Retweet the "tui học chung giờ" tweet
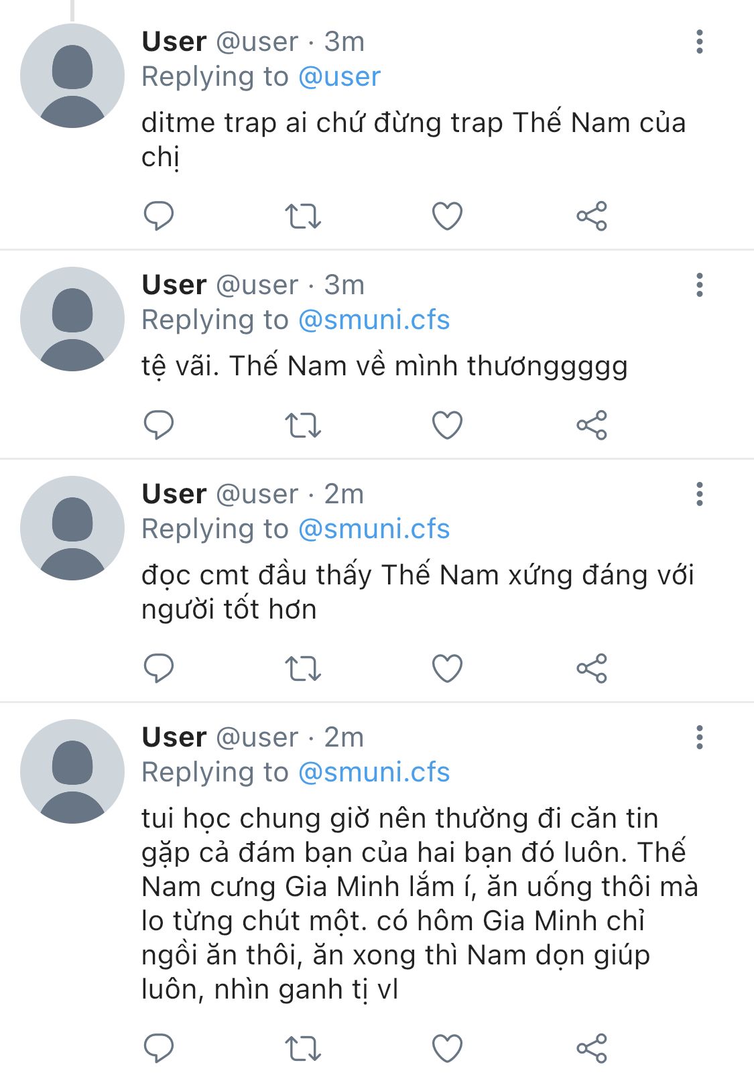This screenshot has width=754, height=1077. pyautogui.click(x=303, y=1048)
